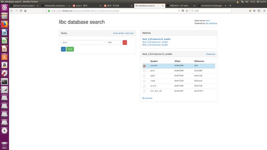Open the Trash in the dock
Viewport: 267px width, 150px height.
[x=5, y=145]
